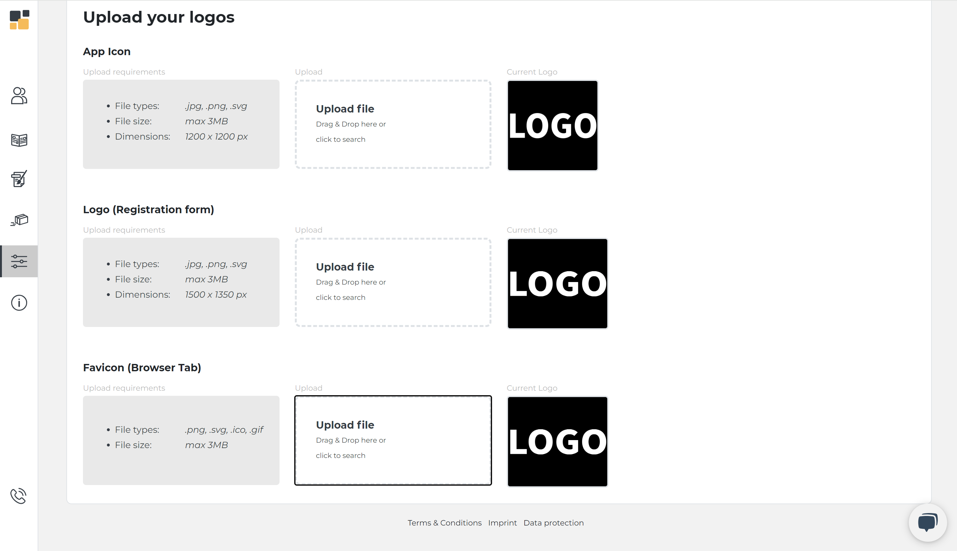Click the Favicon (Browser Tab) upload dropzone
957x551 pixels.
(393, 440)
